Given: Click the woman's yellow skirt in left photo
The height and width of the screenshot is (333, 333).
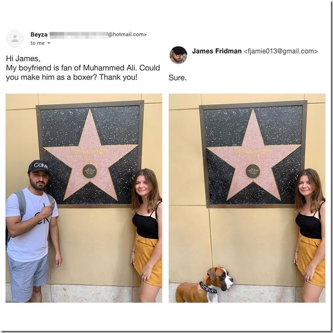Looking at the screenshot, I should [x=148, y=259].
